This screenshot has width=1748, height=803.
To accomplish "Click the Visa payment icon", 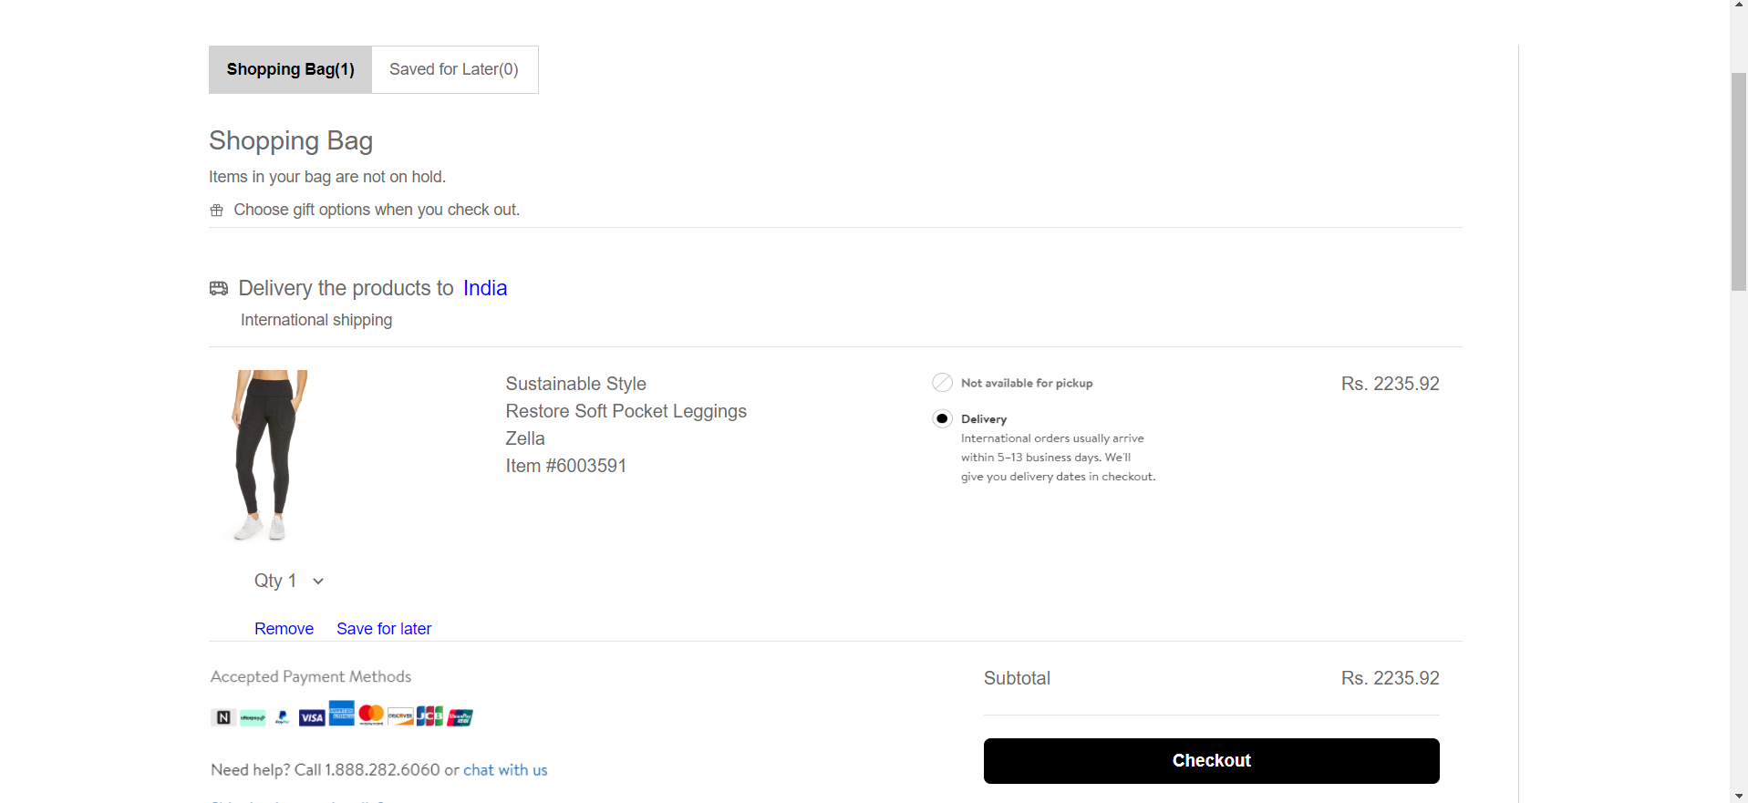I will pos(311,715).
